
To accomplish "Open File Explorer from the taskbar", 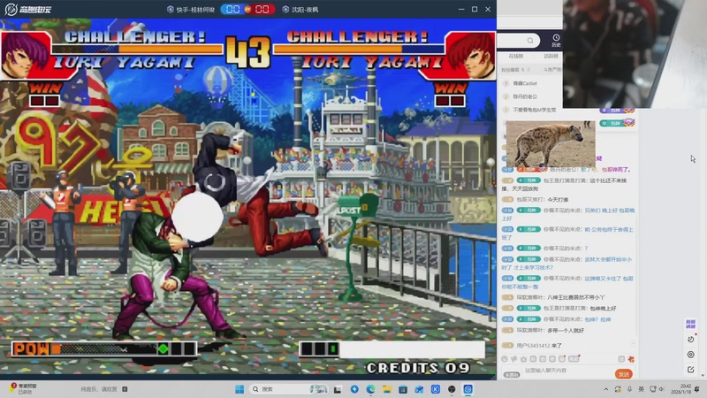I will pyautogui.click(x=387, y=389).
